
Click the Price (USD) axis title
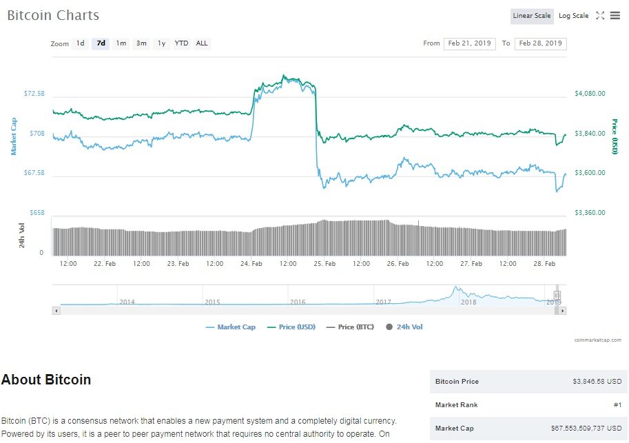[x=614, y=136]
